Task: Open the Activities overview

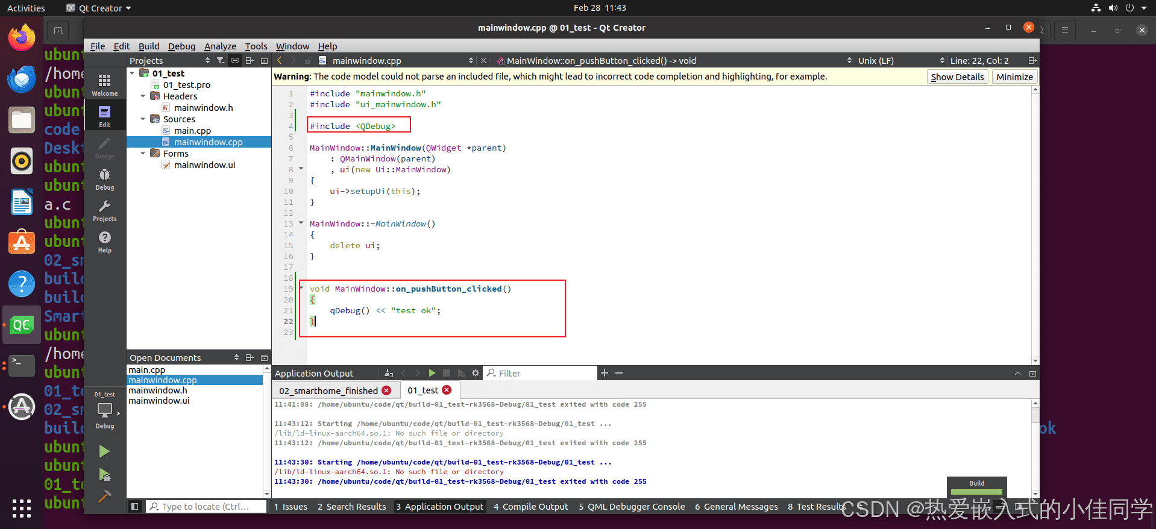Action: (26, 8)
